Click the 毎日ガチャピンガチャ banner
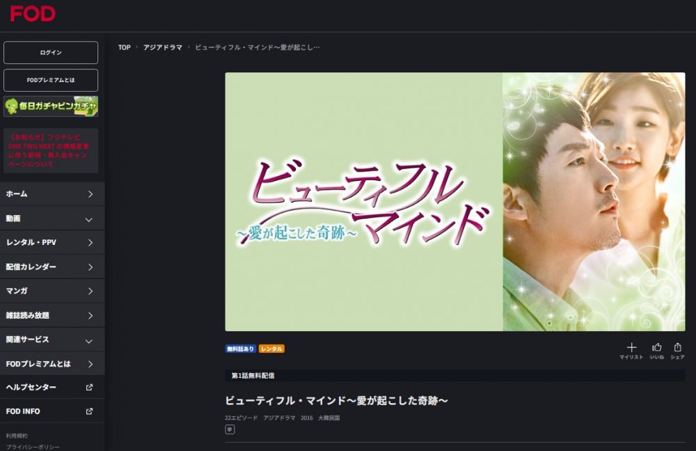 click(51, 106)
